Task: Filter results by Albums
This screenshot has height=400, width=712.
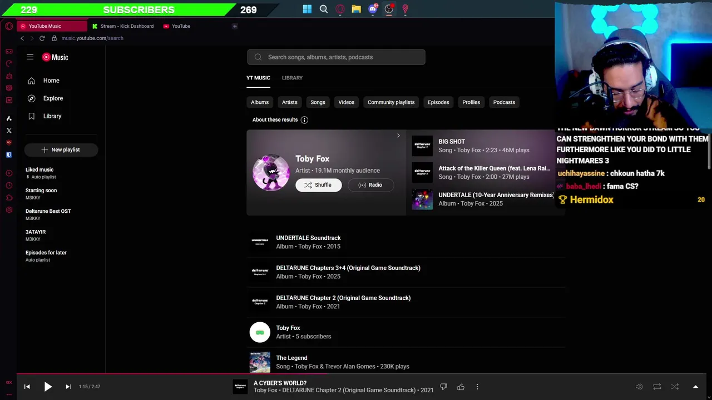Action: (260, 102)
